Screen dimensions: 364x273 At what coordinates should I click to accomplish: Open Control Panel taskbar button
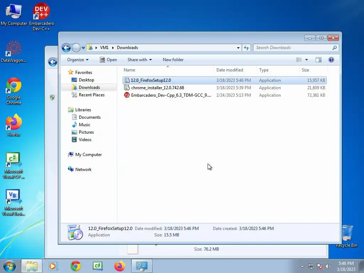142,266
